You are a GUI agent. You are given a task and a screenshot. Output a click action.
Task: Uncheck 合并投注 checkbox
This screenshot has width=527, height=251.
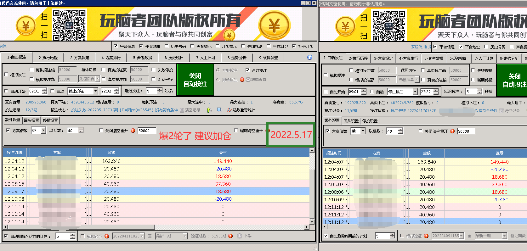point(247,70)
